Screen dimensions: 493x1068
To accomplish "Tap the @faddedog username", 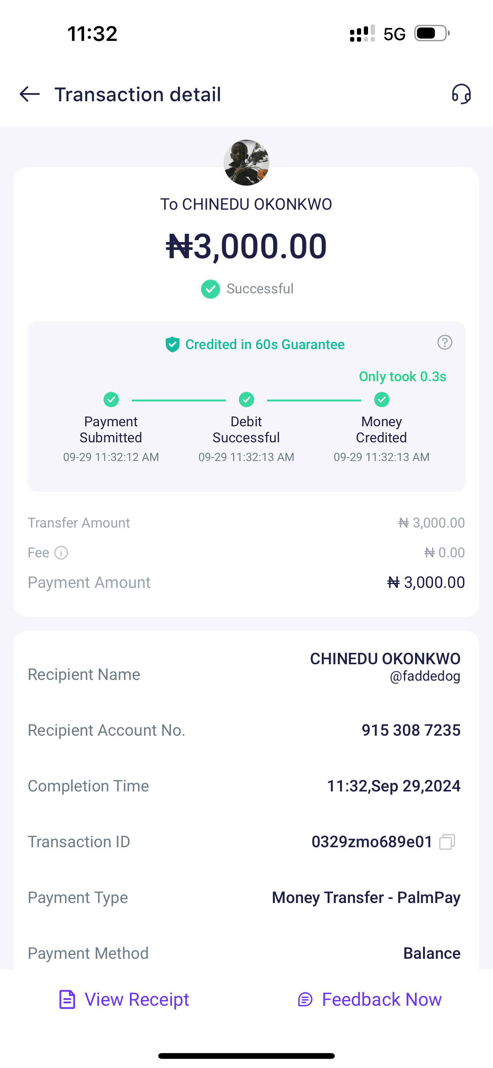I will pyautogui.click(x=425, y=676).
